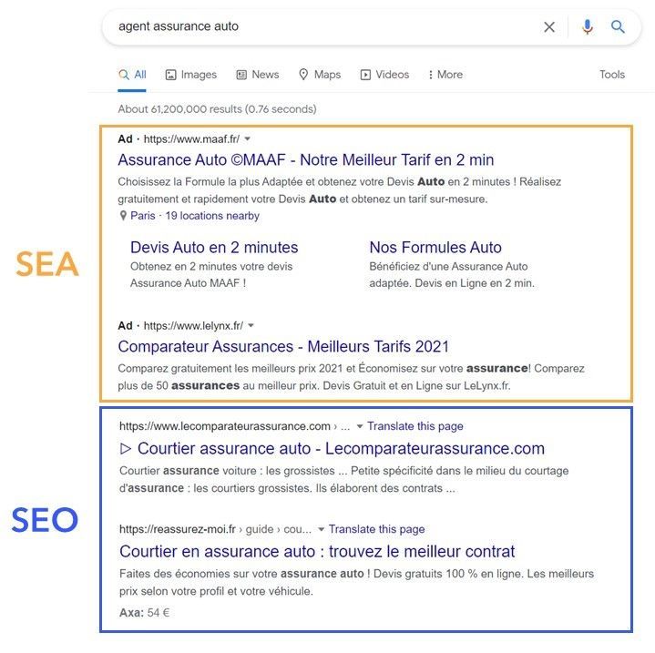This screenshot has width=655, height=653.
Task: Open the Tools options
Action: tap(612, 75)
